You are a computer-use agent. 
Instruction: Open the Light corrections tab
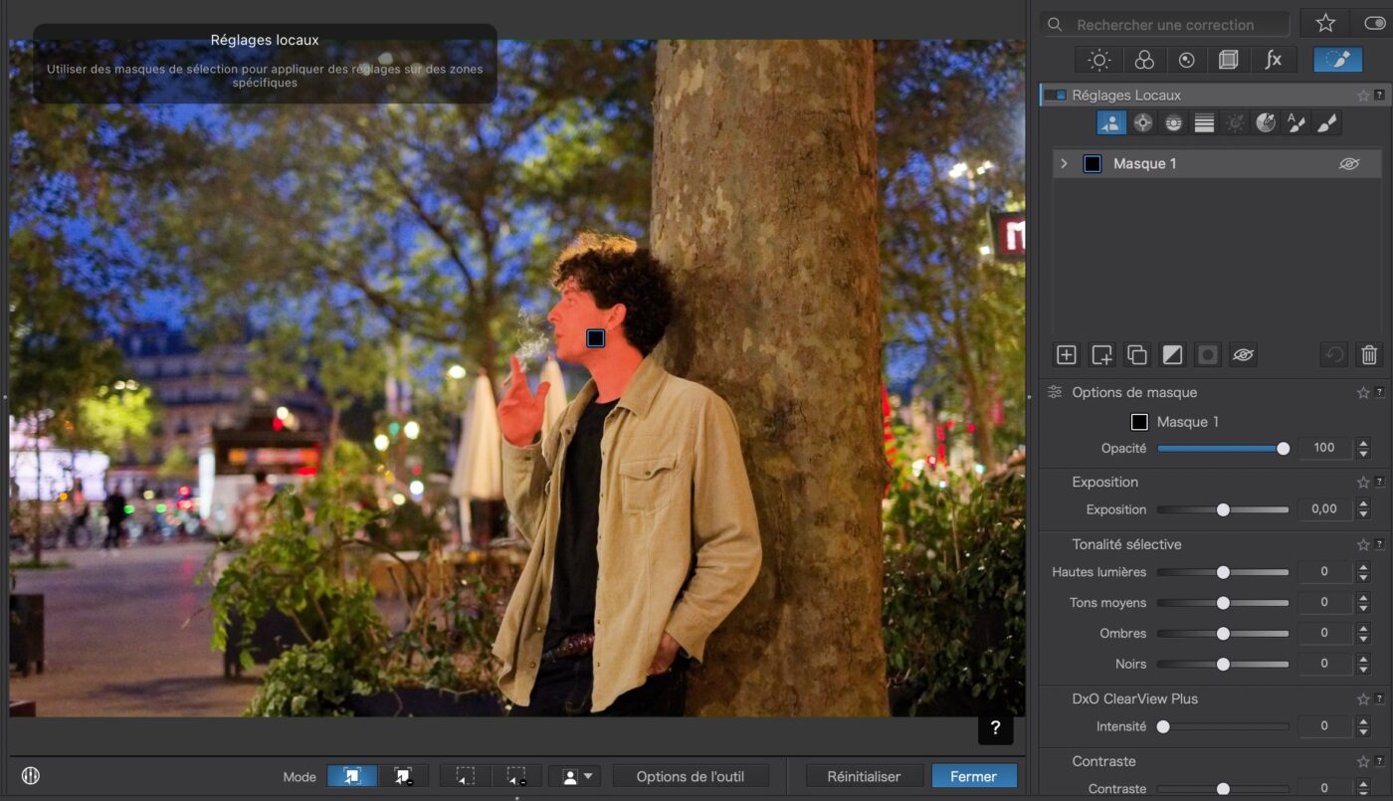tap(1099, 60)
